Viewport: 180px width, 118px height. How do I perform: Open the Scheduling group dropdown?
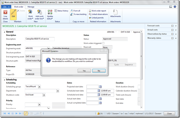coord(40,86)
